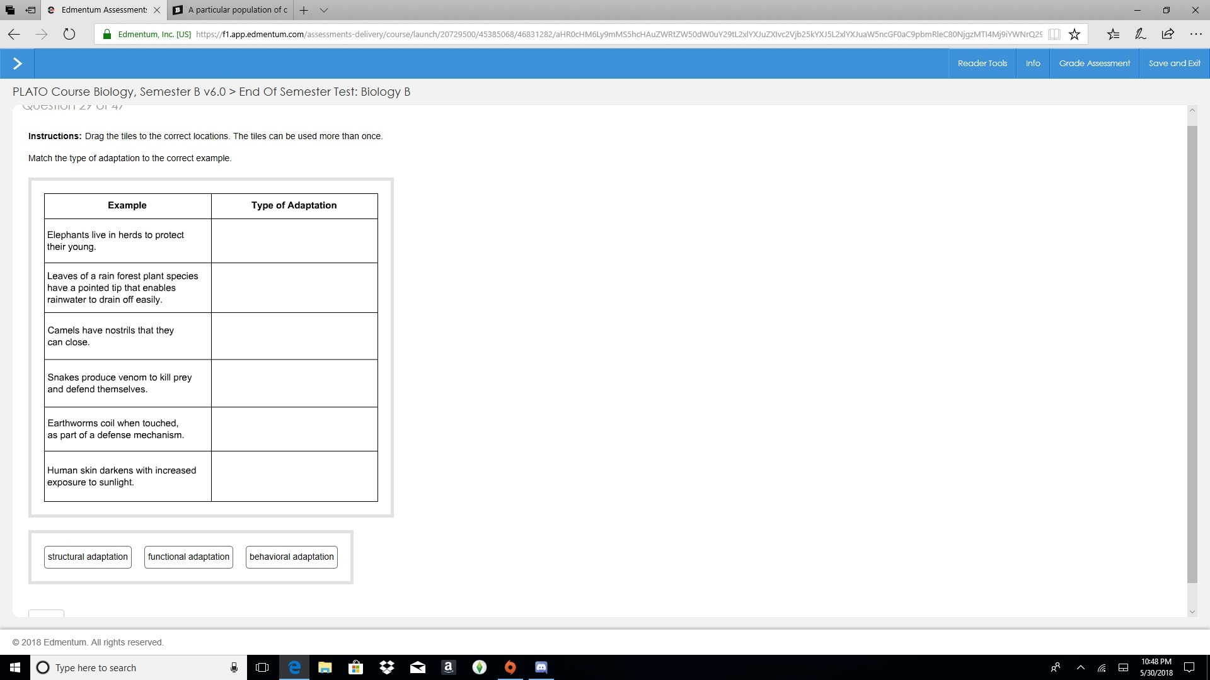Viewport: 1210px width, 680px height.
Task: Click Grade Assessment button
Action: tap(1094, 64)
